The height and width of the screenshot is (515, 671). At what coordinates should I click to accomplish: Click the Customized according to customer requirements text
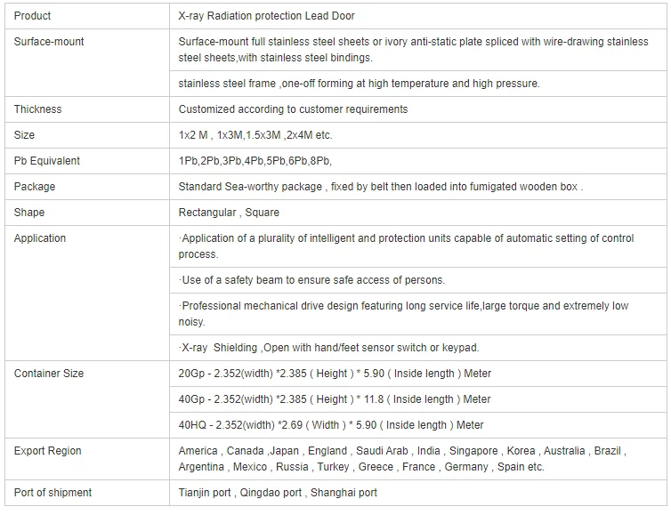(293, 109)
